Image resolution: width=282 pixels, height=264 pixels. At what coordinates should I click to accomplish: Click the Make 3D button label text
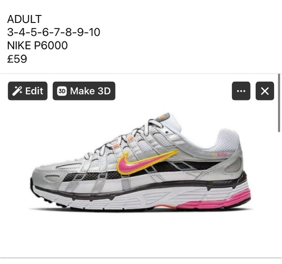[90, 91]
